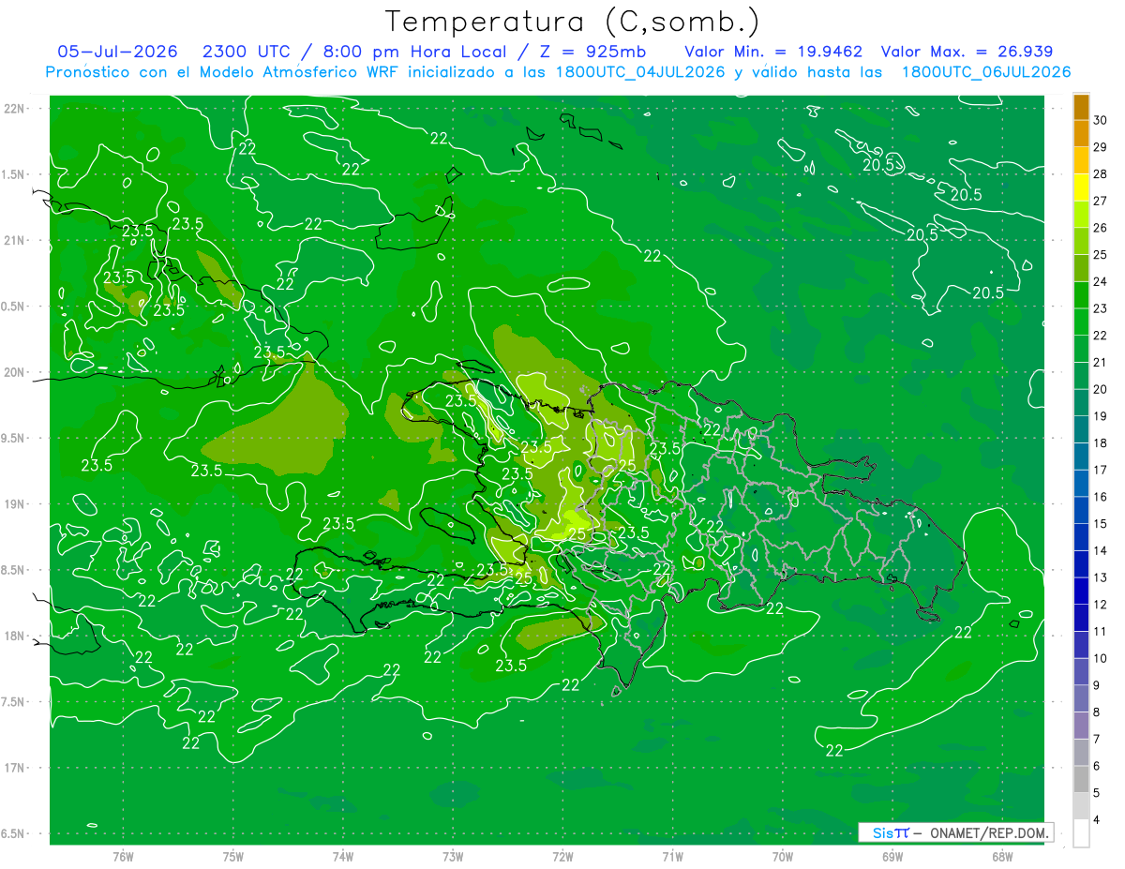Pick the orange swatch between 29 and 30
Image resolution: width=1125 pixels, height=869 pixels.
tap(1081, 133)
